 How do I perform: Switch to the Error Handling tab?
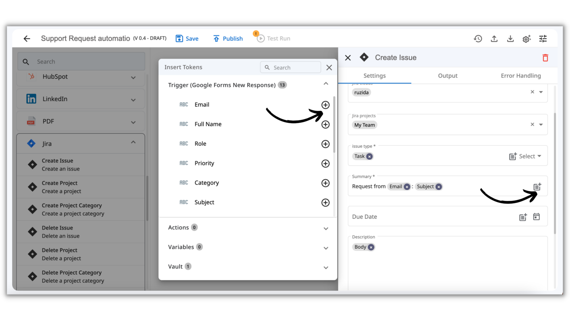pyautogui.click(x=521, y=75)
